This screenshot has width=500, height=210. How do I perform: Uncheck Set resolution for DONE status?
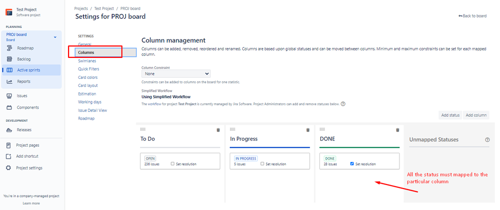click(x=352, y=164)
